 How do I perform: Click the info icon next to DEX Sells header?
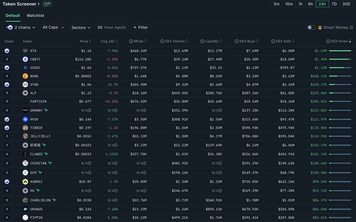(273, 41)
